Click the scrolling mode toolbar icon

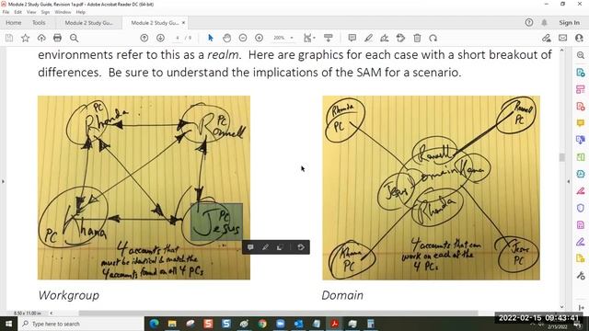click(x=328, y=38)
